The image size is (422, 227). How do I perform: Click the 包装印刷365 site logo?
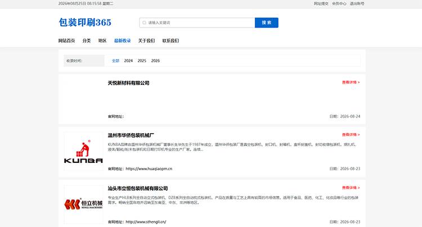pos(85,22)
